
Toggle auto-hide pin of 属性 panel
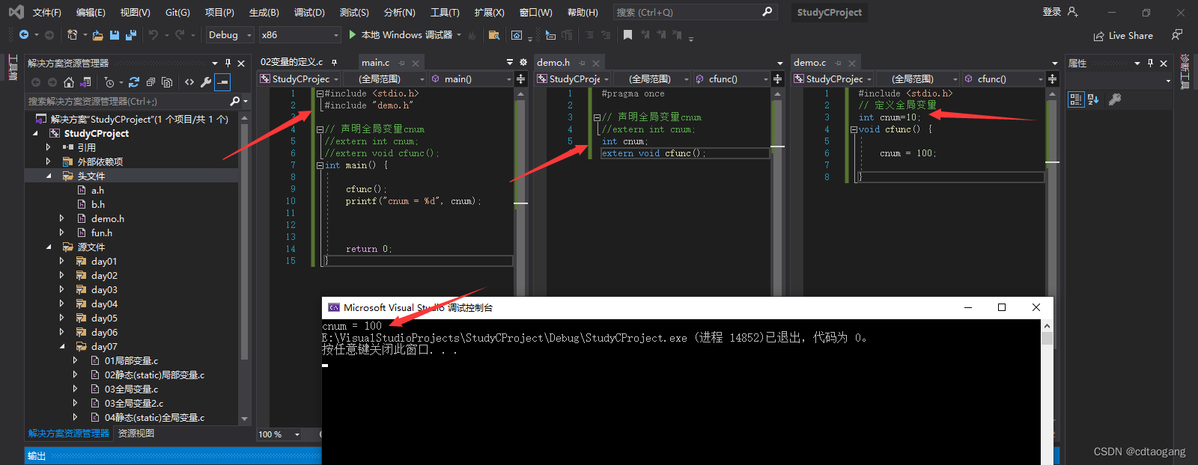(1151, 63)
